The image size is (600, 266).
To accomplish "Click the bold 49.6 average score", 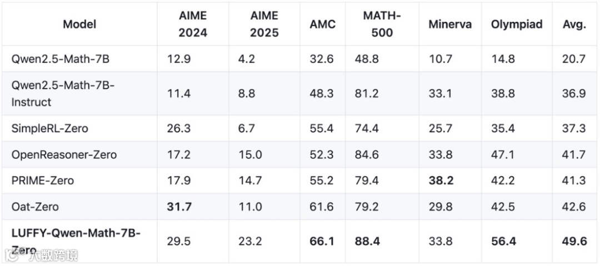I will 574,240.
